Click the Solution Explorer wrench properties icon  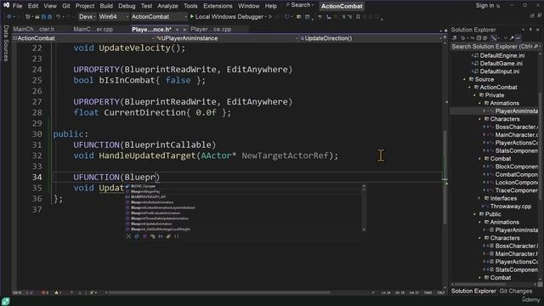tap(512, 38)
